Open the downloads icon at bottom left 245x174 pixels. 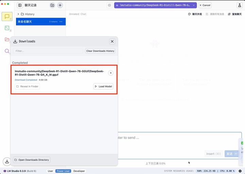point(7,161)
